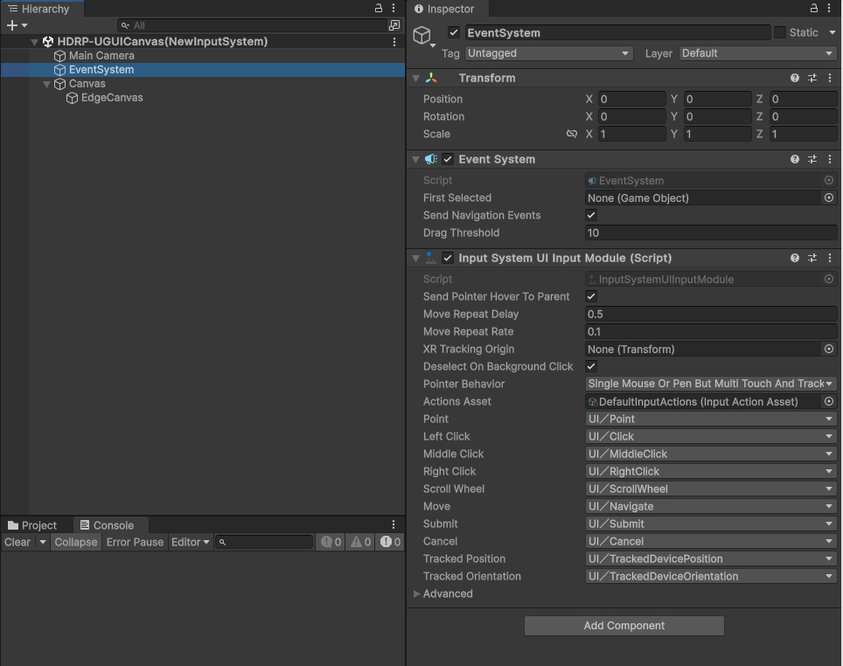The image size is (843, 666).
Task: Toggle constrained proportions link on Scale
Action: coord(572,134)
